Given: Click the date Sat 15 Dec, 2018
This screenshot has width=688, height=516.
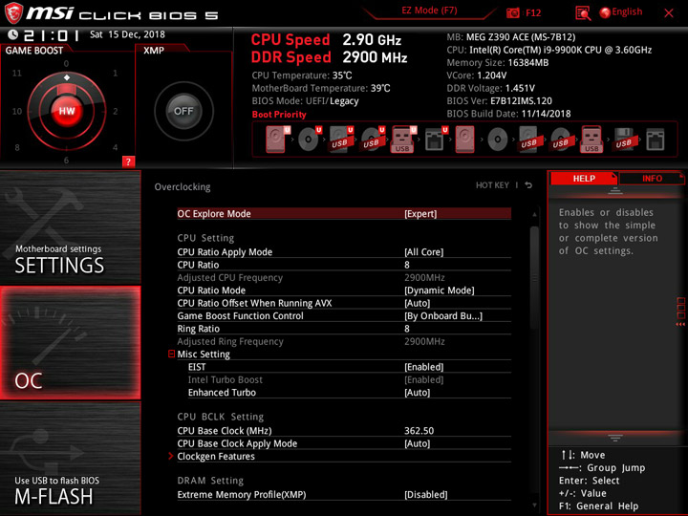Looking at the screenshot, I should coord(127,34).
